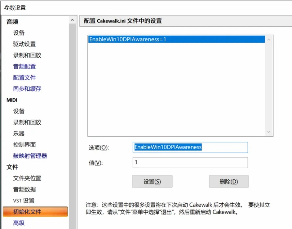Select 驱动设置 in the sidebar
This screenshot has width=292, height=229.
pyautogui.click(x=24, y=44)
